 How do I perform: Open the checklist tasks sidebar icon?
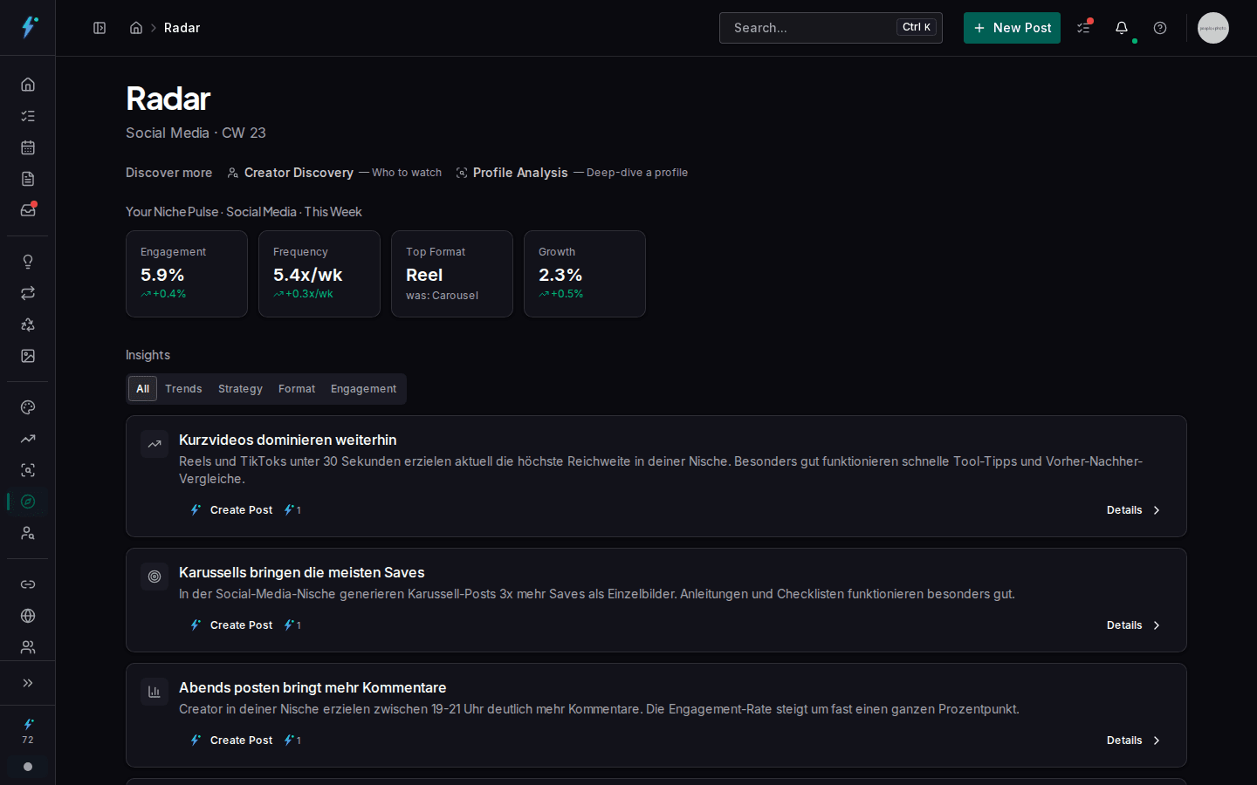click(28, 116)
